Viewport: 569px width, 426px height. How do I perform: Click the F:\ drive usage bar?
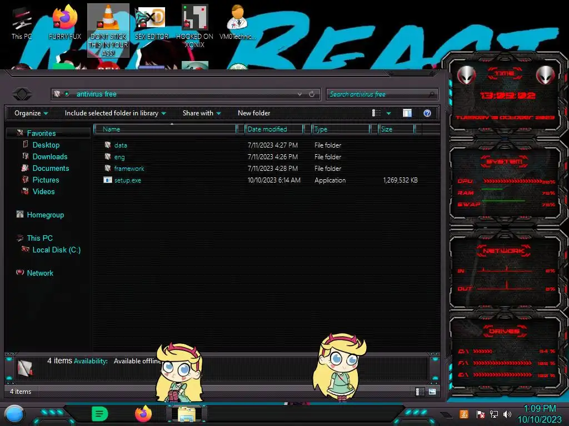502,363
